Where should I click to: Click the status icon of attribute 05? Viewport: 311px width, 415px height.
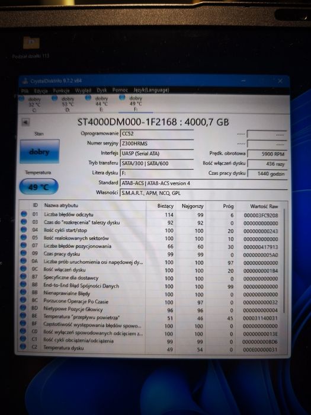point(24,237)
